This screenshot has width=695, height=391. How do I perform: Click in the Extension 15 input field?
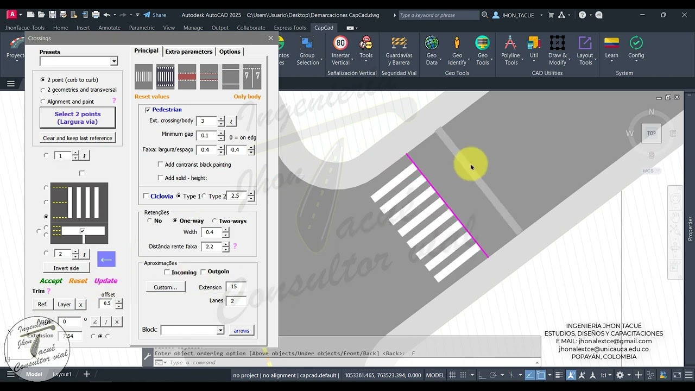[x=237, y=287]
